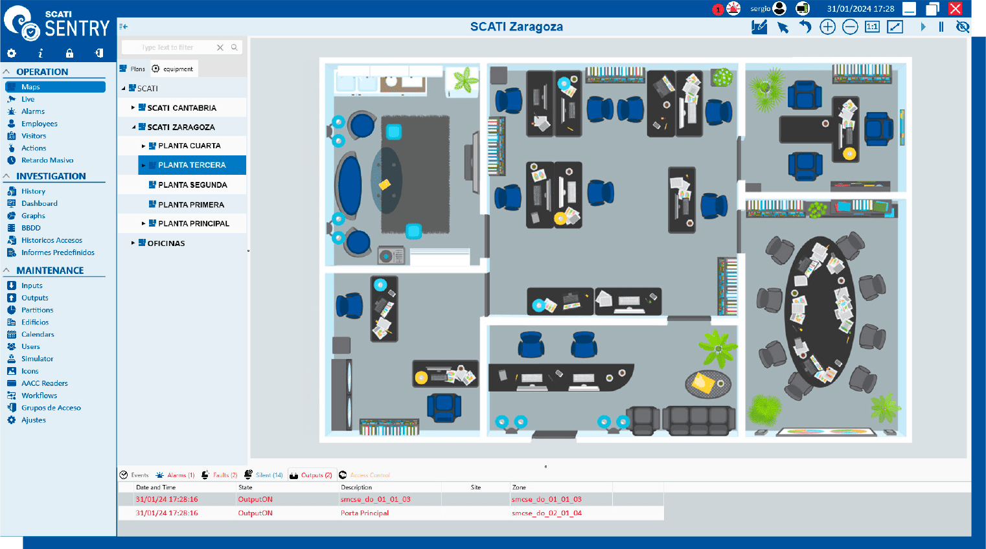Open the red alarm siren indicator
This screenshot has height=549, width=986.
(x=733, y=8)
